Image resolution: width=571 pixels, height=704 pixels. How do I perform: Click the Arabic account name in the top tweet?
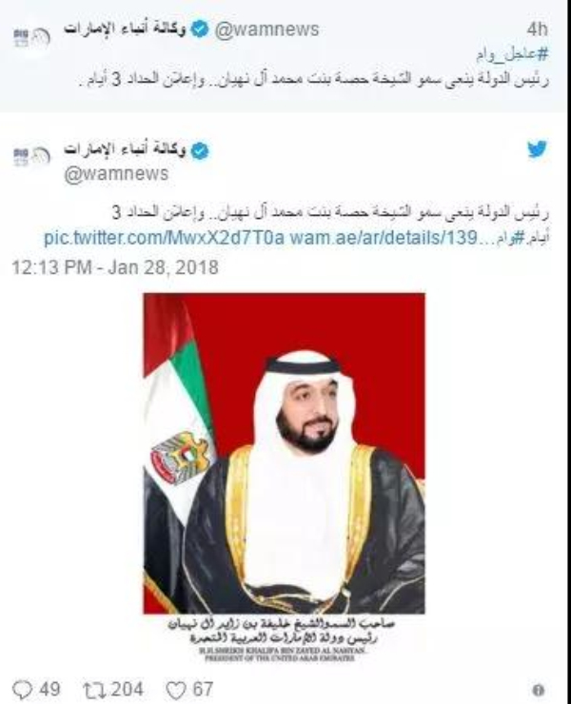125,29
